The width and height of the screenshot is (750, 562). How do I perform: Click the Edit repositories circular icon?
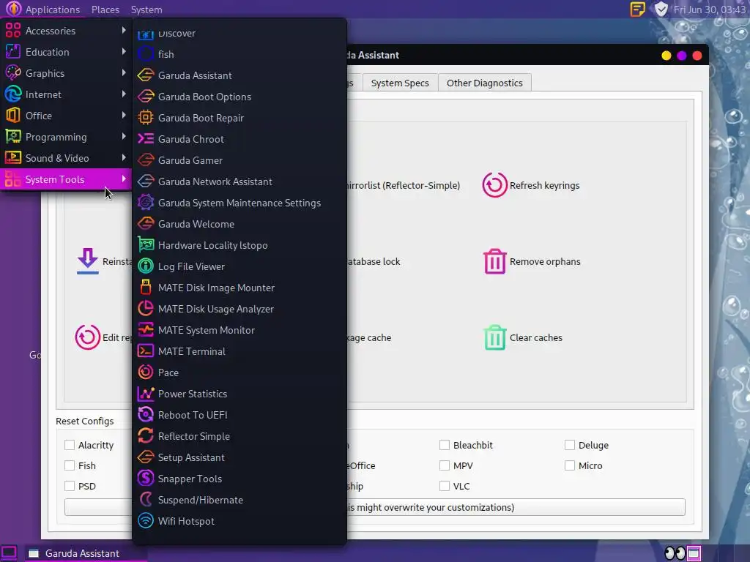point(88,337)
